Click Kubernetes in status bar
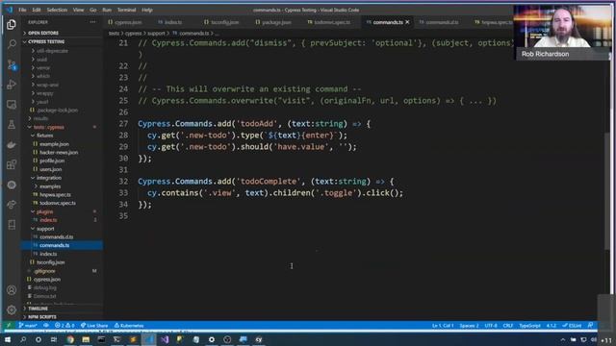 pyautogui.click(x=129, y=325)
